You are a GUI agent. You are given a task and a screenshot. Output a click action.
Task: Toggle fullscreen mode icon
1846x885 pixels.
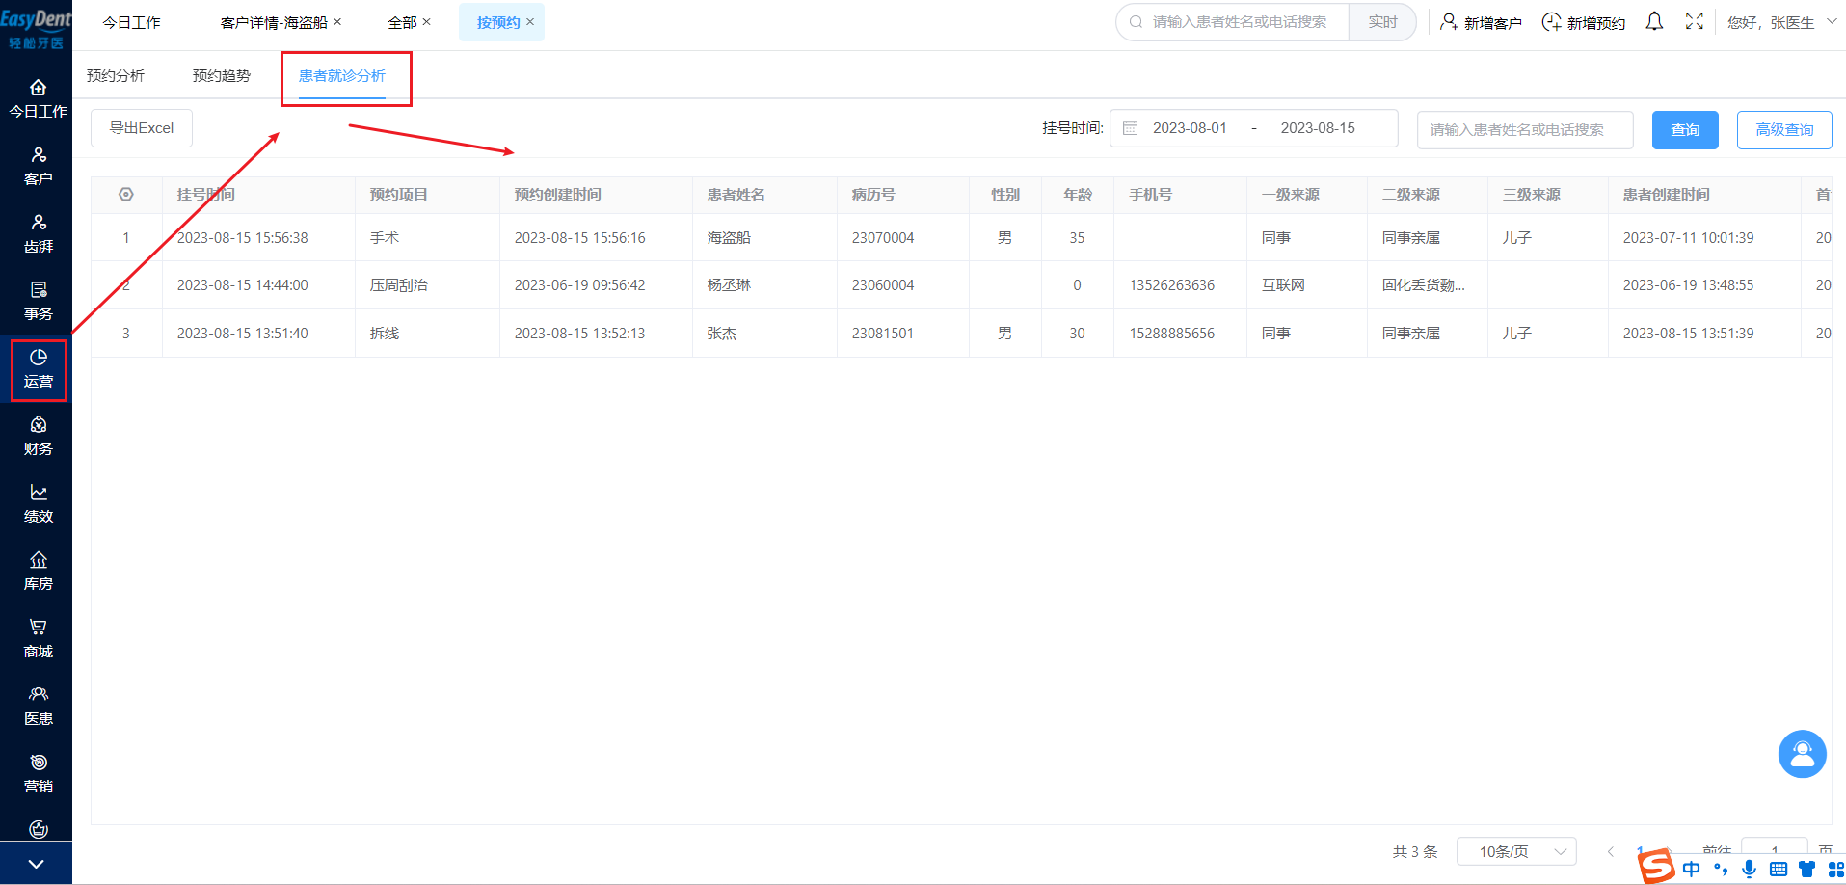point(1695,21)
